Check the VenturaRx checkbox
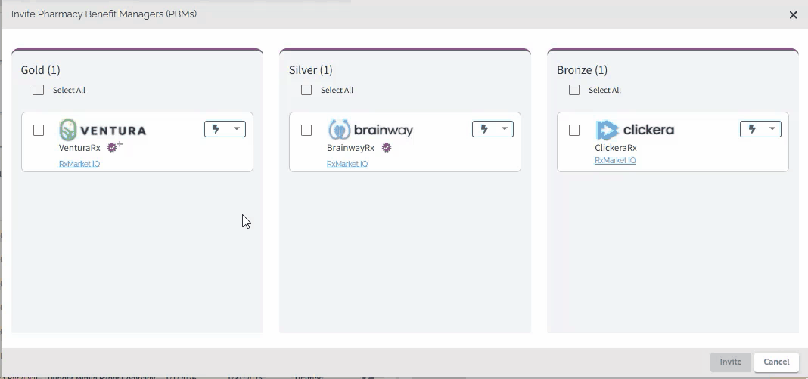Screen dimensions: 808x379 [x=38, y=130]
